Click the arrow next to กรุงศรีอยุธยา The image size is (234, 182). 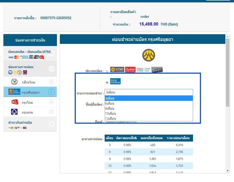[x=51, y=92]
